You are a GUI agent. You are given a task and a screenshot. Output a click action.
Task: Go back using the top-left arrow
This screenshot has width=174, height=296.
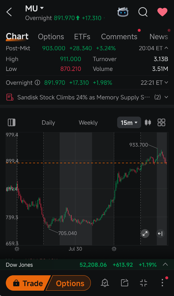point(9,12)
